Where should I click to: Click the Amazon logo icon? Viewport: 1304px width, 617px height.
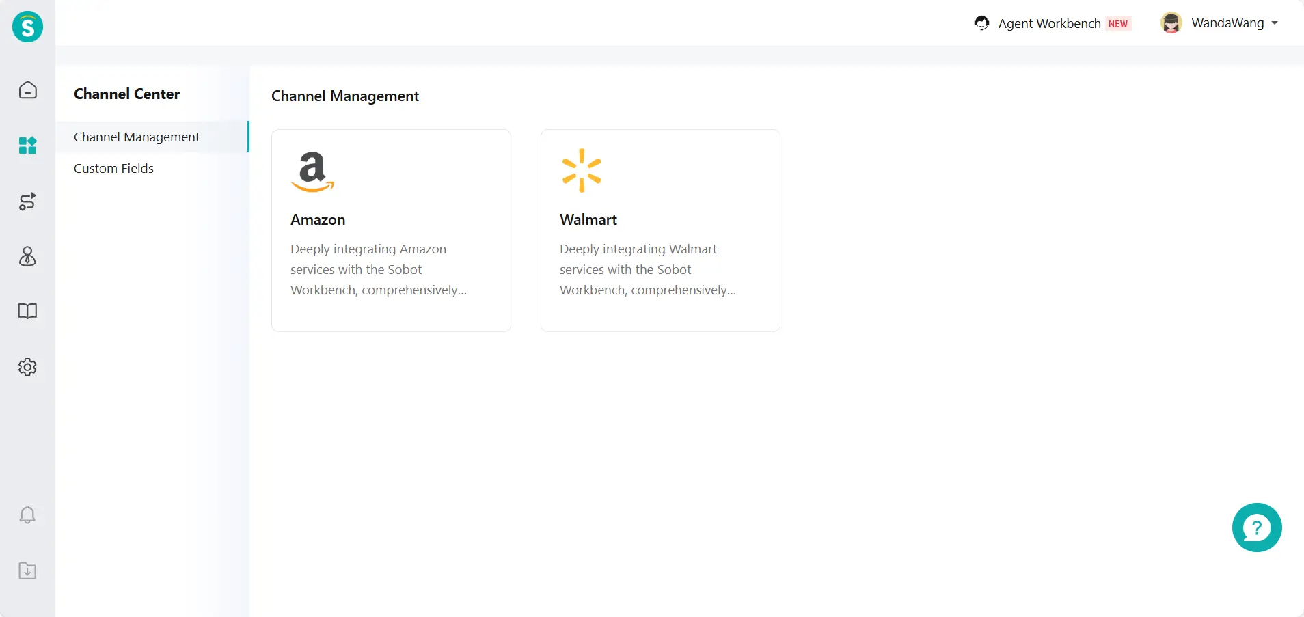click(312, 172)
